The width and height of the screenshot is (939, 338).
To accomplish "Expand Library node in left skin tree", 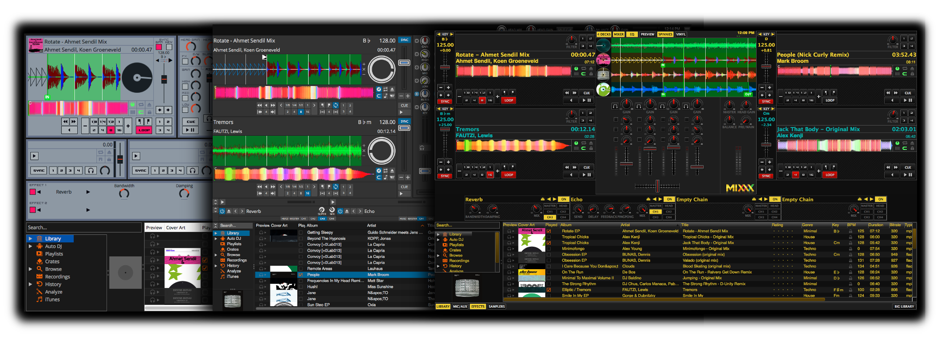I will (x=30, y=239).
